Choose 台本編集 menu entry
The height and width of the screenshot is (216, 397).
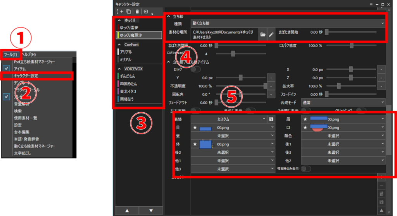tap(22, 132)
